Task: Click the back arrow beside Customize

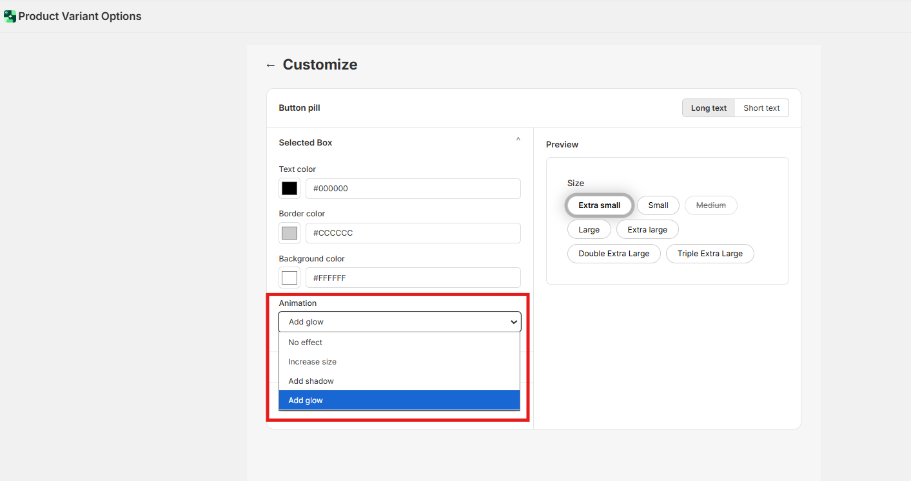Action: click(x=271, y=65)
